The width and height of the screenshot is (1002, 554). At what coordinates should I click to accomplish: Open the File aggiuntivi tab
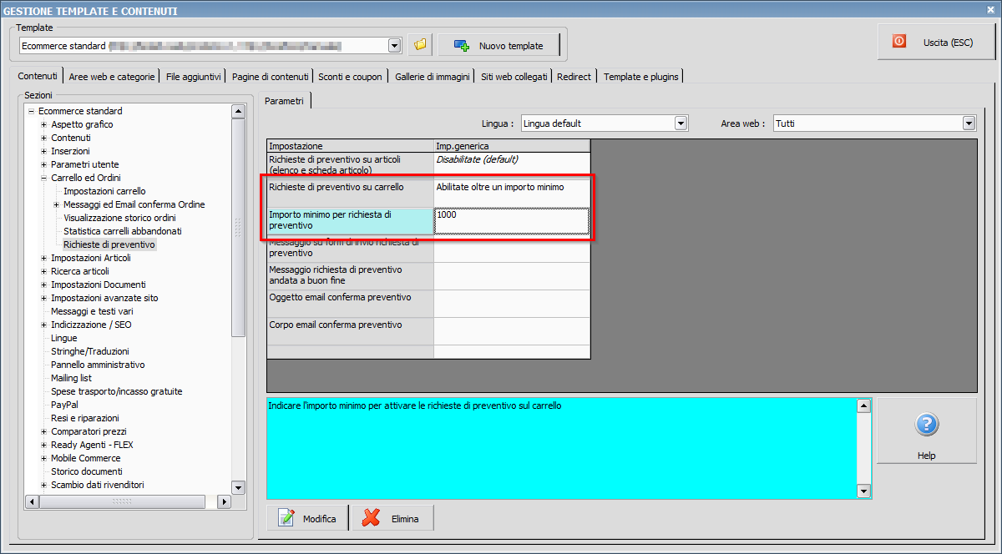pos(194,76)
